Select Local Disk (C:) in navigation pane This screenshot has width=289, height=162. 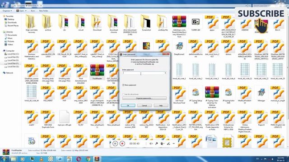click(x=13, y=54)
